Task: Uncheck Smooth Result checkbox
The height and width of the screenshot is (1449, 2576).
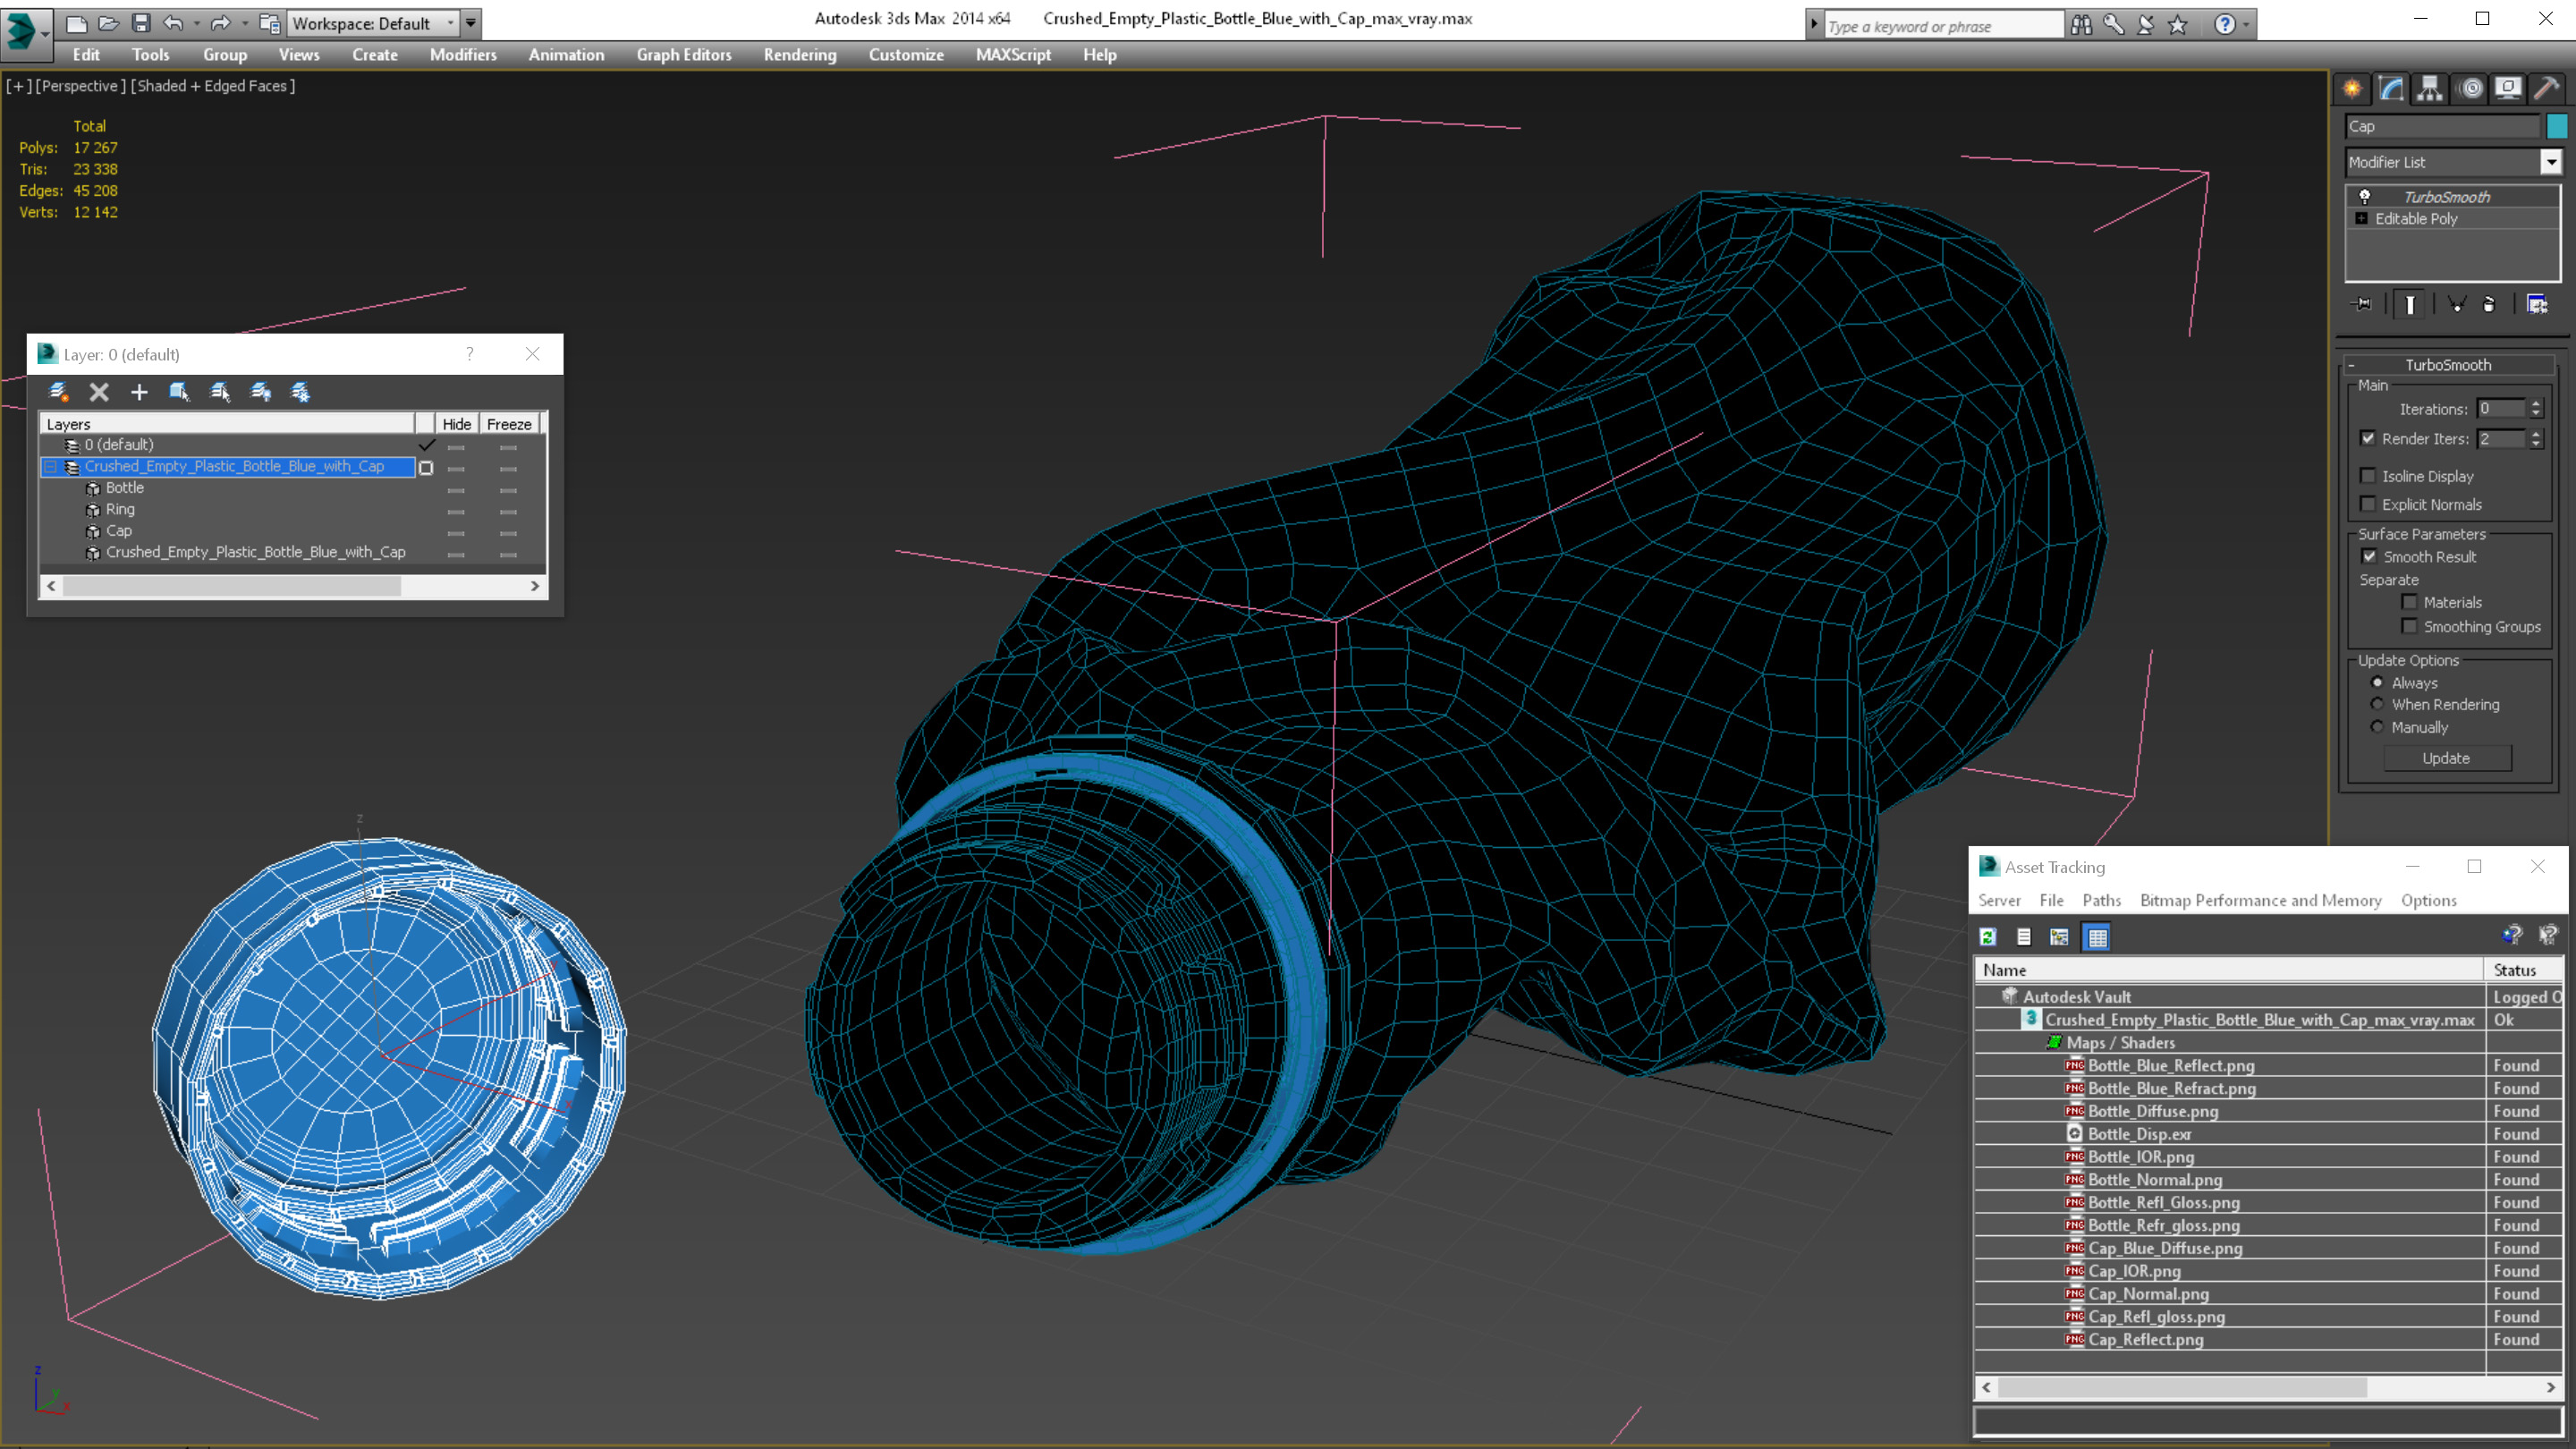Action: pos(2369,557)
